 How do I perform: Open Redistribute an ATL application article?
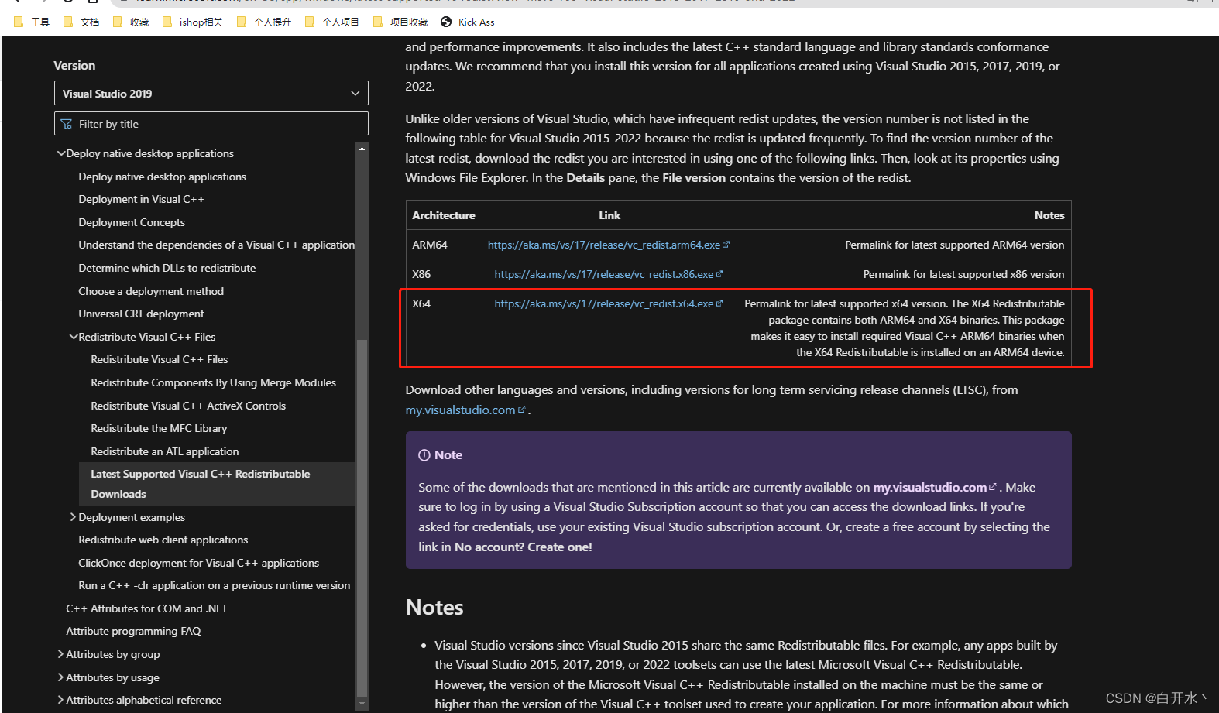(x=164, y=451)
